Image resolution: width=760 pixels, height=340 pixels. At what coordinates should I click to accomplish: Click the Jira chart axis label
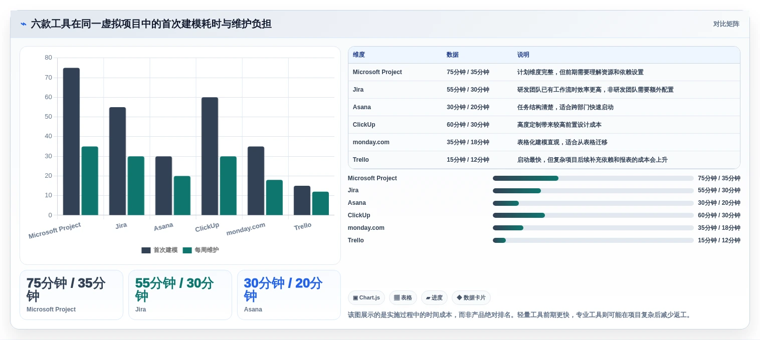(121, 226)
